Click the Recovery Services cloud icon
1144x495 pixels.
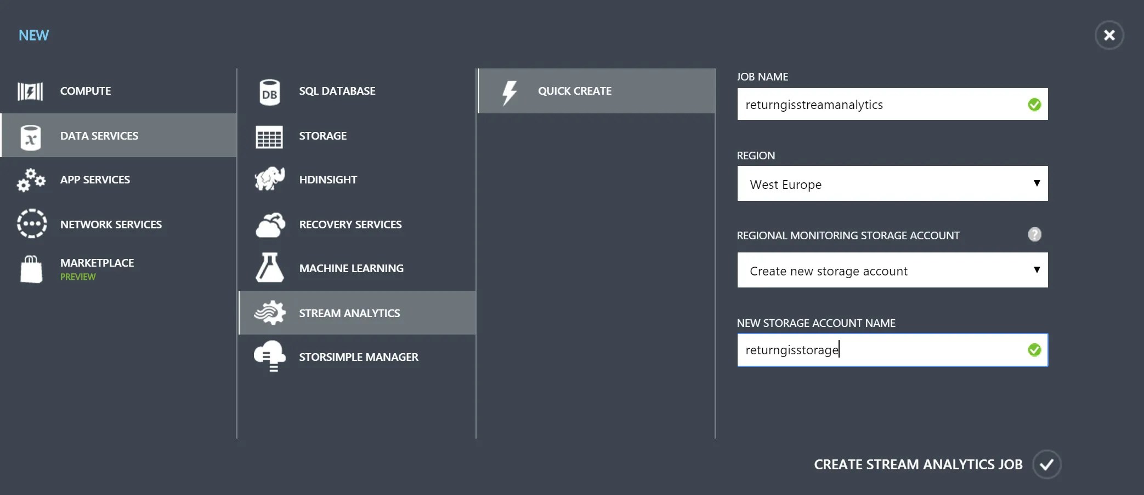click(270, 225)
